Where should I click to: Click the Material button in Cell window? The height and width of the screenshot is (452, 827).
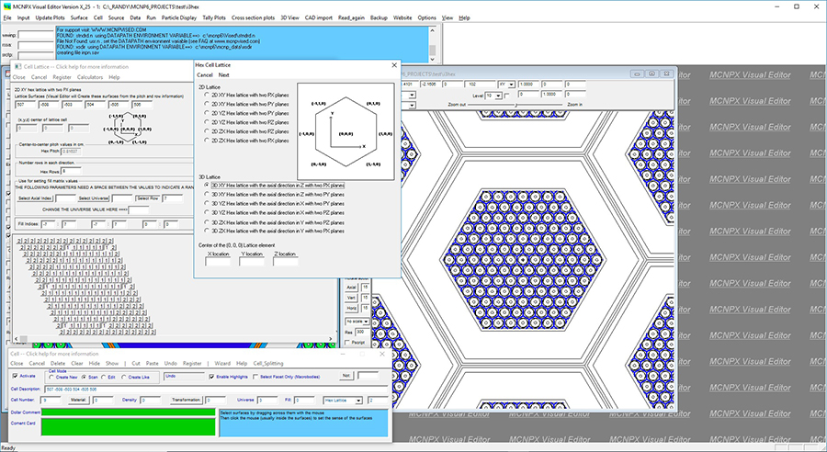point(76,400)
